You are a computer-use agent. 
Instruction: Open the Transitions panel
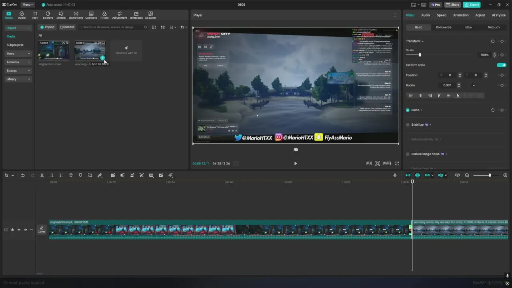tap(76, 15)
